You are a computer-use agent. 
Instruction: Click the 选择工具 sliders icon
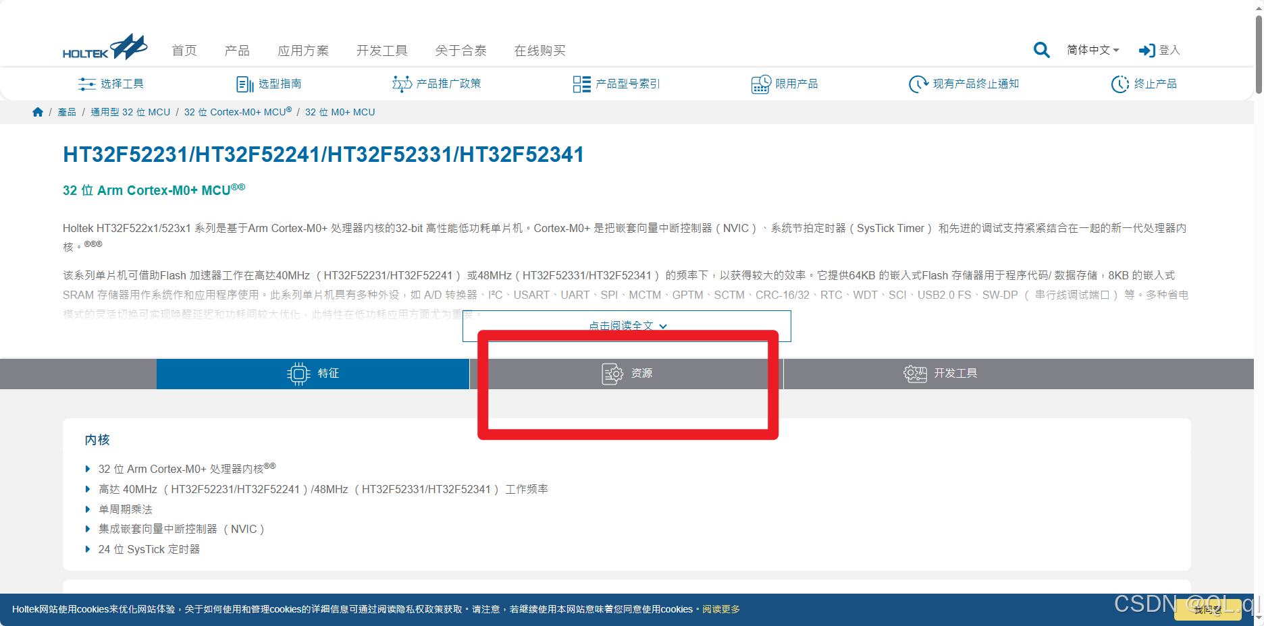(x=86, y=84)
